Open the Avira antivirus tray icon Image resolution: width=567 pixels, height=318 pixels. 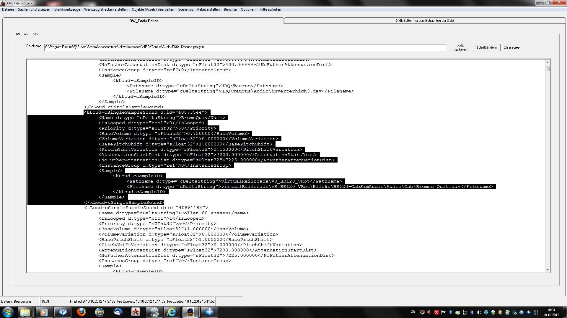click(436, 312)
